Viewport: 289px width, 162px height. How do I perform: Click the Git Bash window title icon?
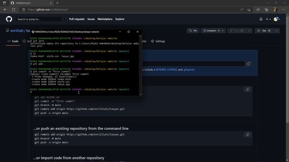click(33, 32)
